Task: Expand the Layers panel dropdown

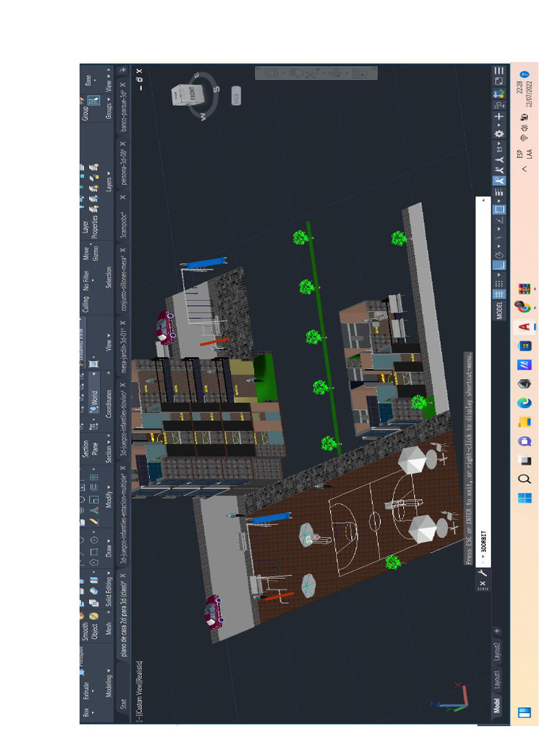Action: point(109,182)
